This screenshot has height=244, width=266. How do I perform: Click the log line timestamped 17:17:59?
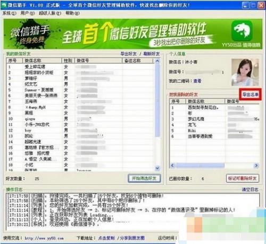click(x=85, y=196)
